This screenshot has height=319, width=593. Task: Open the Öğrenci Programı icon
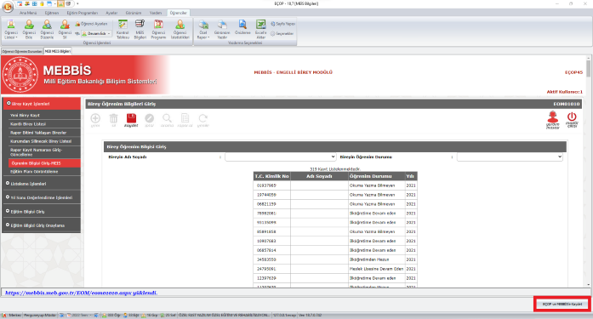pyautogui.click(x=158, y=29)
